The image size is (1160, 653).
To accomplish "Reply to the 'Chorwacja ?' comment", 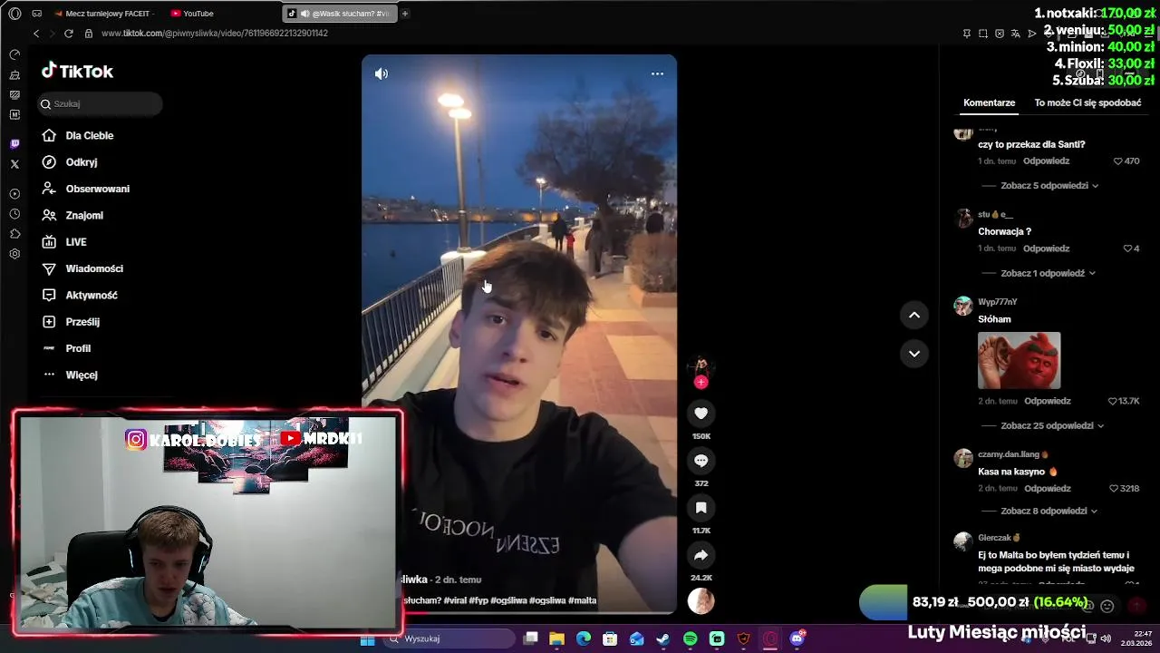I will 1047,249.
